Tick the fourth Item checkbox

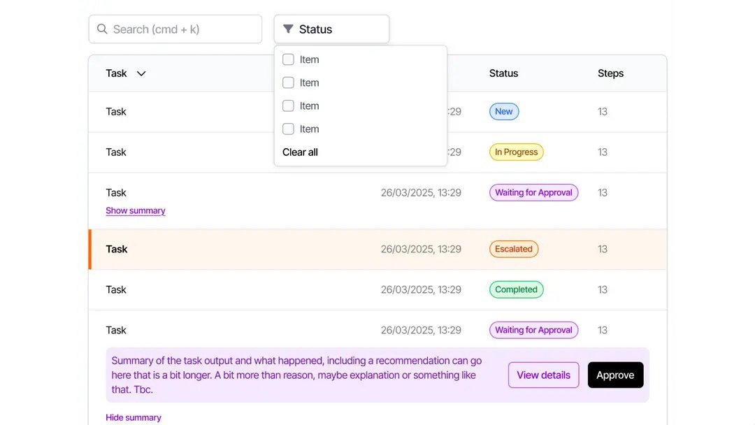pyautogui.click(x=288, y=129)
